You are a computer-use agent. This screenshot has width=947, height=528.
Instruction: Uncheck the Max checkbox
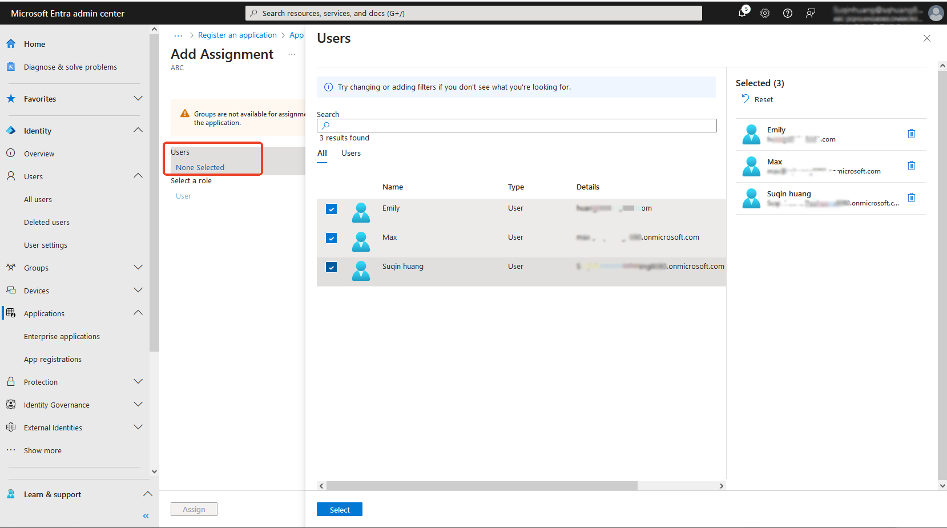331,238
